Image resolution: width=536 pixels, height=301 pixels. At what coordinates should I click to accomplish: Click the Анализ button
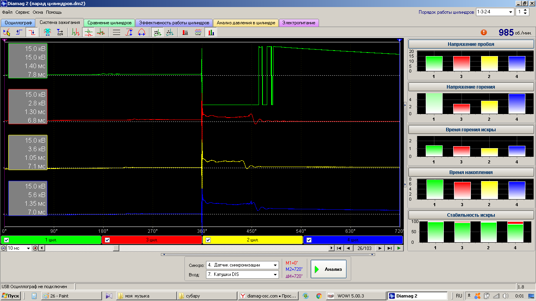(x=328, y=269)
